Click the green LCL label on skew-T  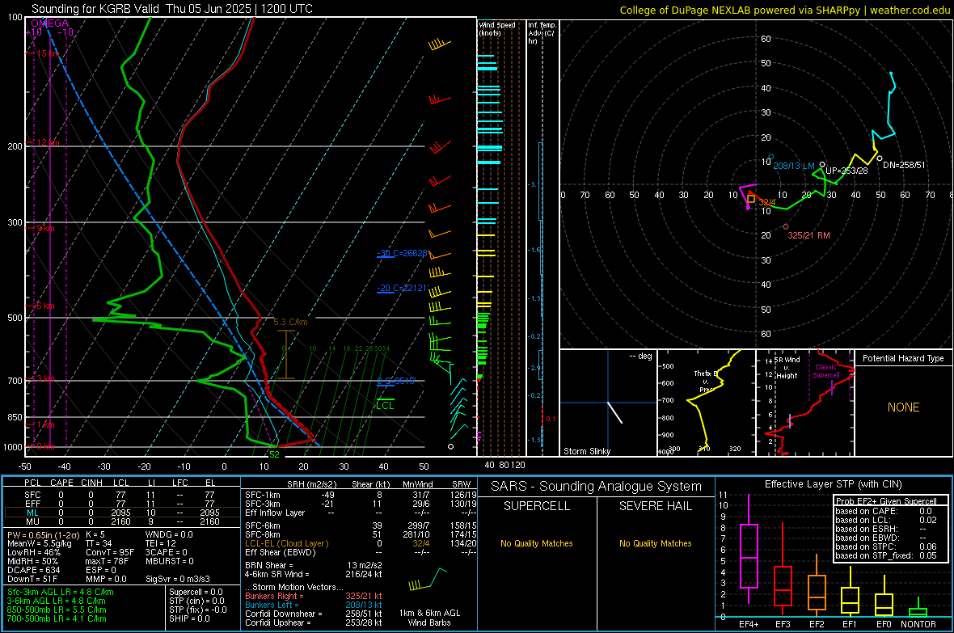point(385,405)
